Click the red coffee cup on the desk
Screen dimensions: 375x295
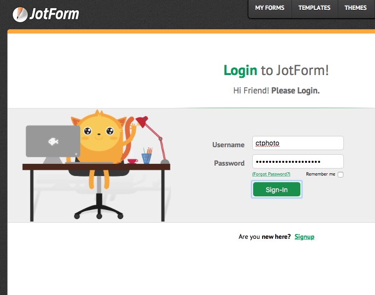133,161
